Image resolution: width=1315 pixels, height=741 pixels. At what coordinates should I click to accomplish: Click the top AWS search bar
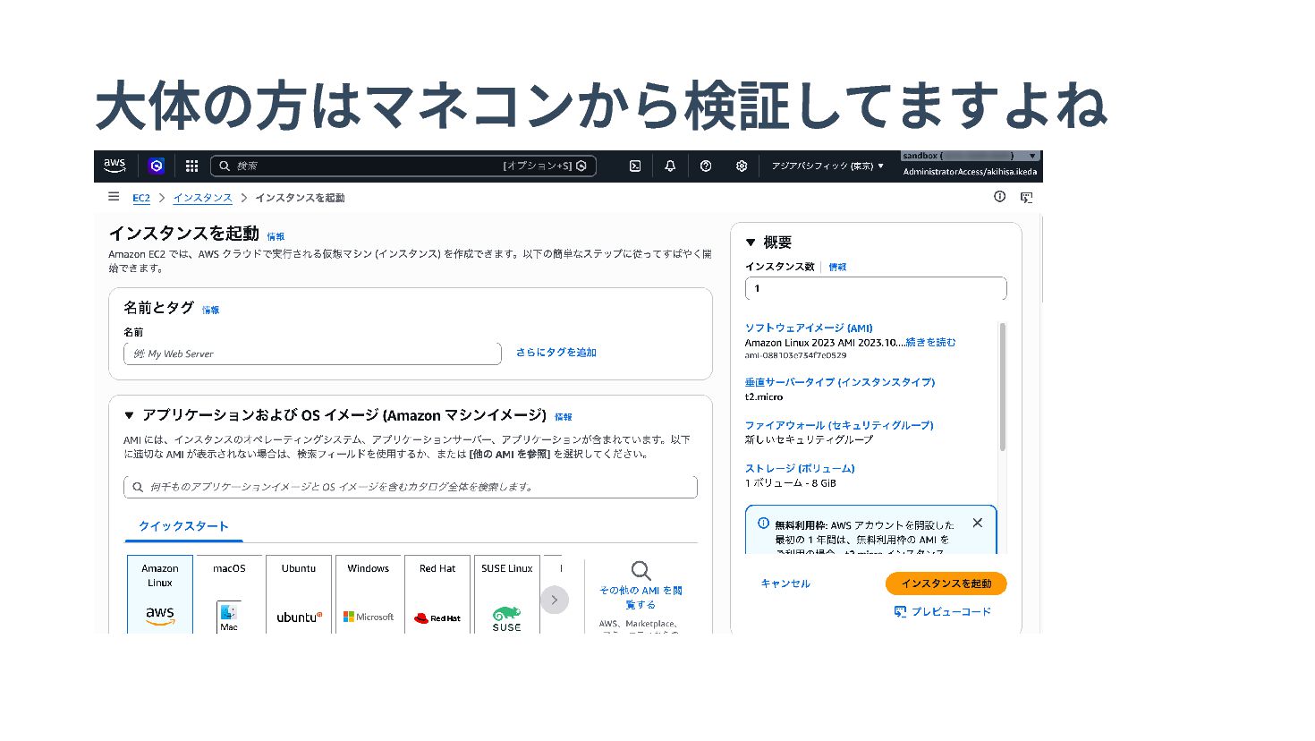[403, 166]
